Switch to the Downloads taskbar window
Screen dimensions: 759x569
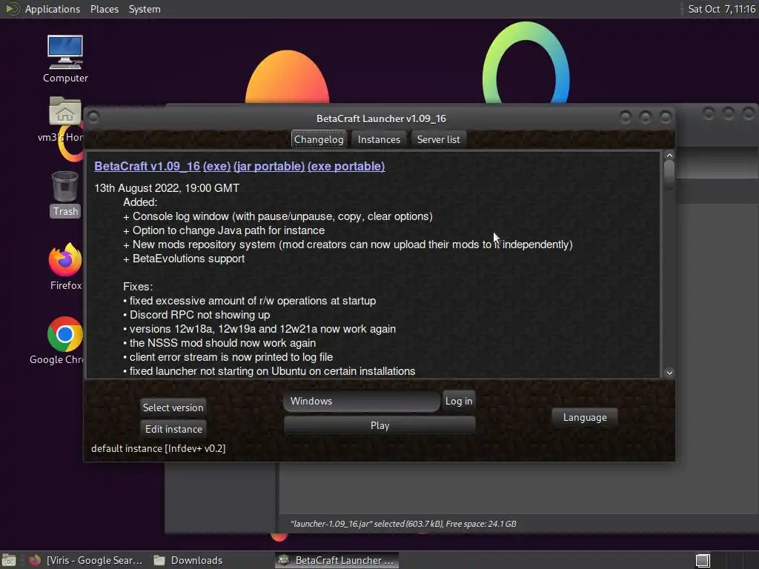coord(189,560)
